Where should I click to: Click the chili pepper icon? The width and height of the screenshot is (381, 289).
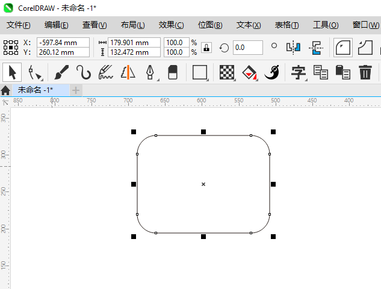coord(272,72)
